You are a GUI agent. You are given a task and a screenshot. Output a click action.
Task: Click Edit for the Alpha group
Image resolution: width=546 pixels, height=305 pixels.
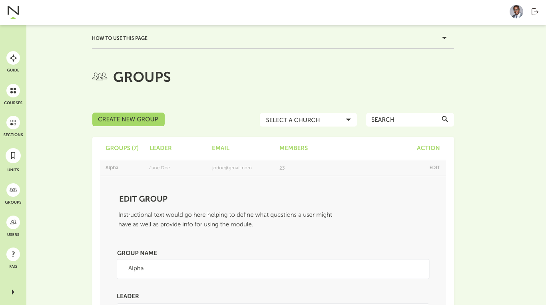[434, 168]
